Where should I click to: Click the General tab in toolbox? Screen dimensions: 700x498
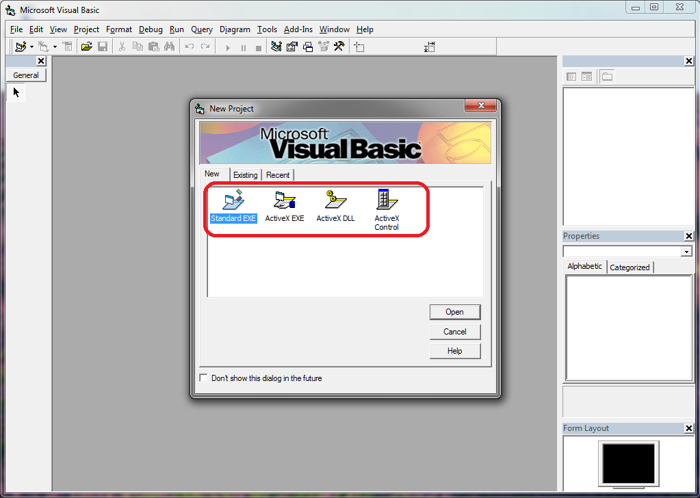click(x=26, y=75)
